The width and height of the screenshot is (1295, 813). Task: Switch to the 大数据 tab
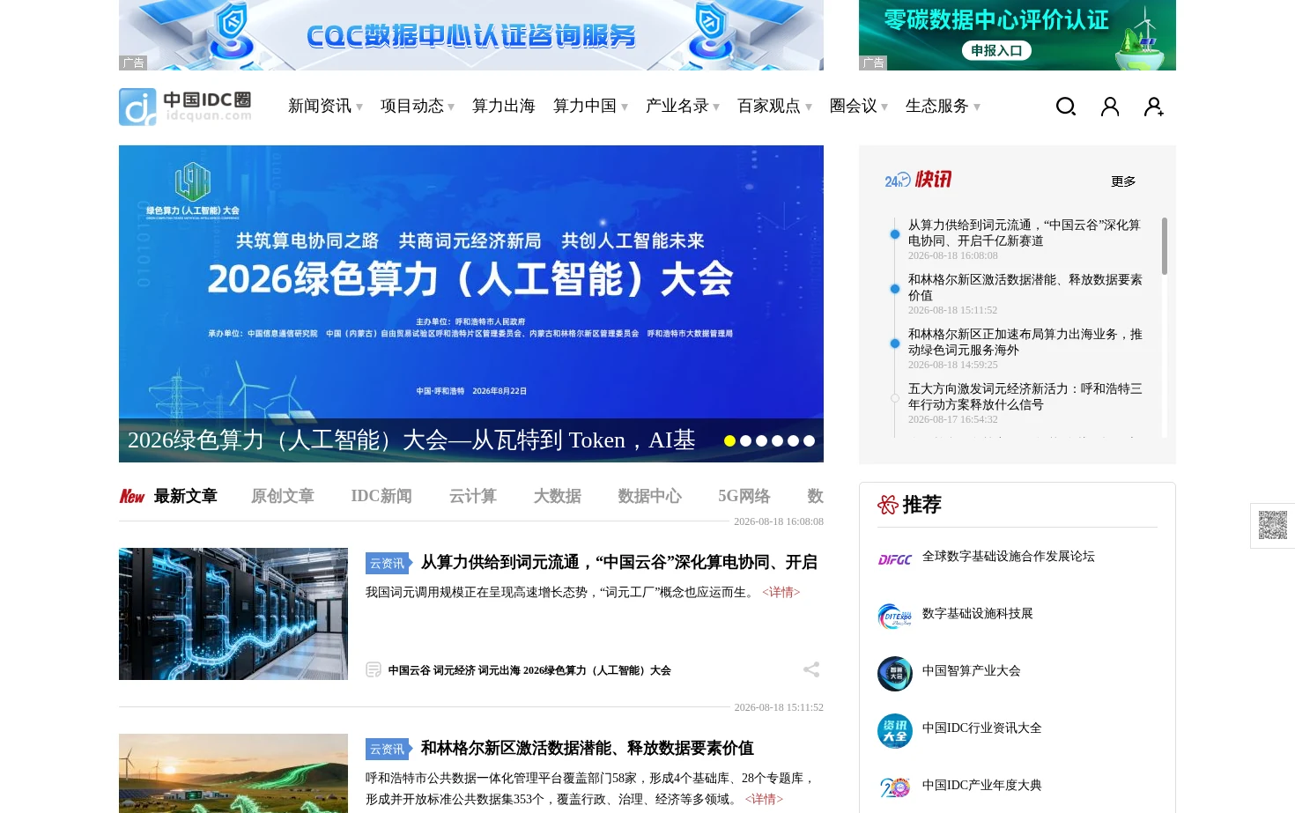(x=558, y=496)
